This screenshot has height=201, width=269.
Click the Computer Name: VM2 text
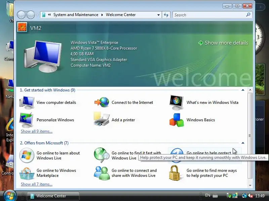(x=90, y=65)
